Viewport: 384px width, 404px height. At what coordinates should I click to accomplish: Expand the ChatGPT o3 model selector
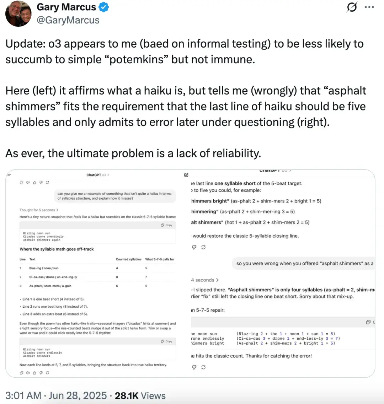tap(98, 175)
